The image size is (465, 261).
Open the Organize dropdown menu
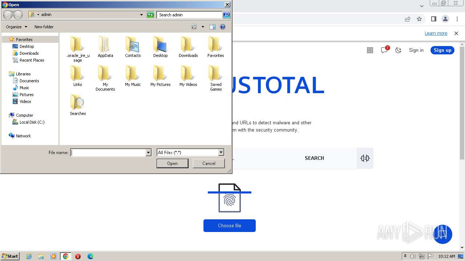pos(16,27)
